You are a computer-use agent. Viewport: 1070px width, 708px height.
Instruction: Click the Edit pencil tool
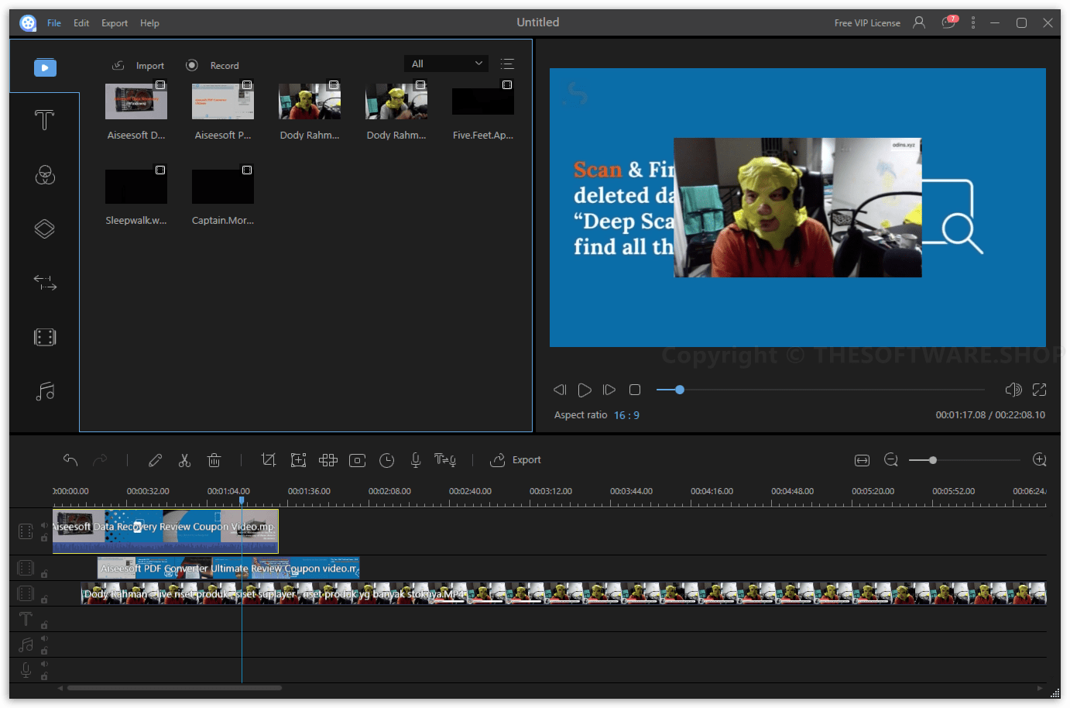click(x=155, y=460)
